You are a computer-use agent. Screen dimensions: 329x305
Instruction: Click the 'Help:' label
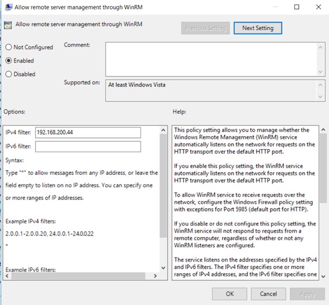coord(180,112)
